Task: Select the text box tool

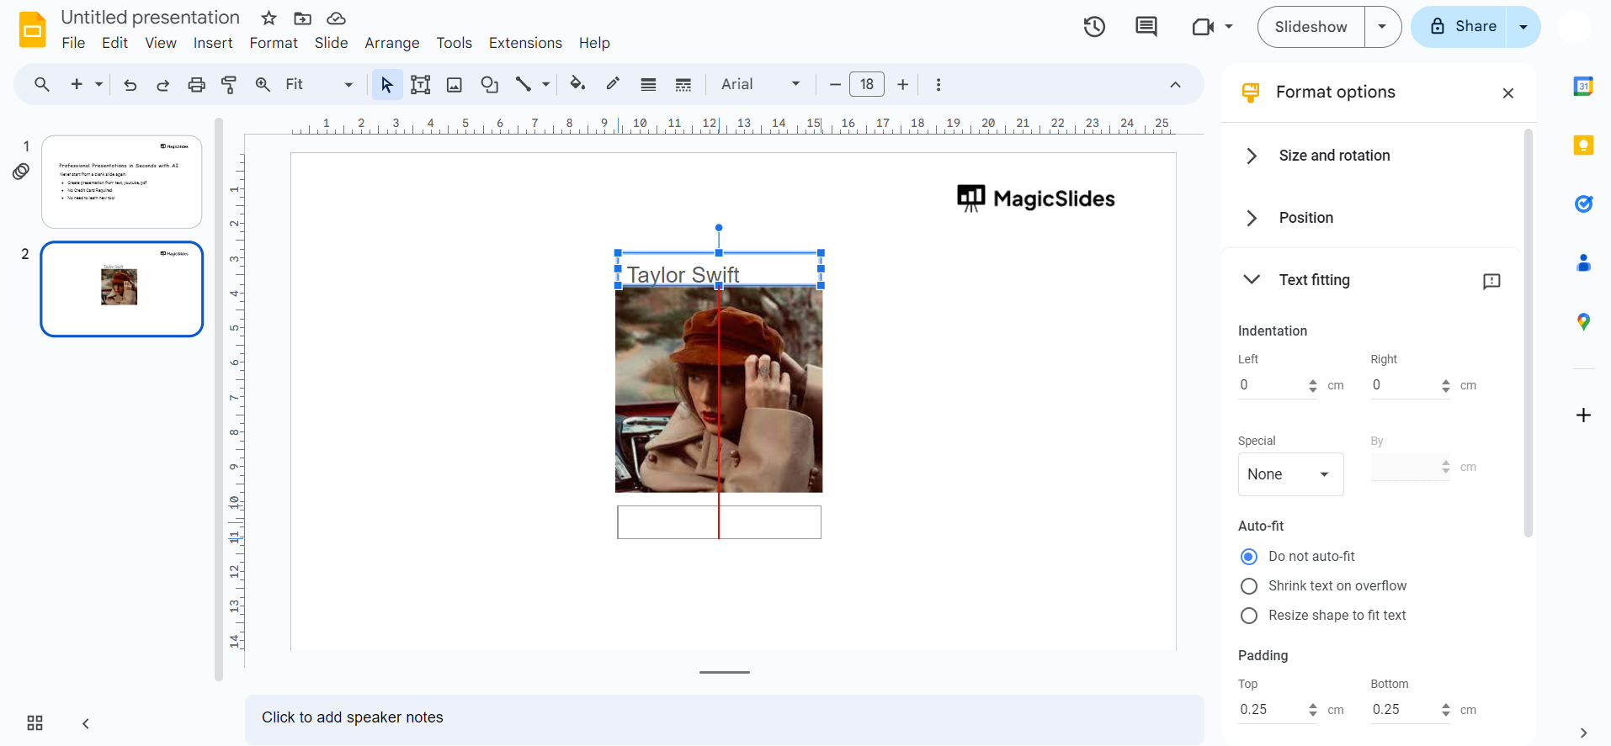Action: click(420, 85)
